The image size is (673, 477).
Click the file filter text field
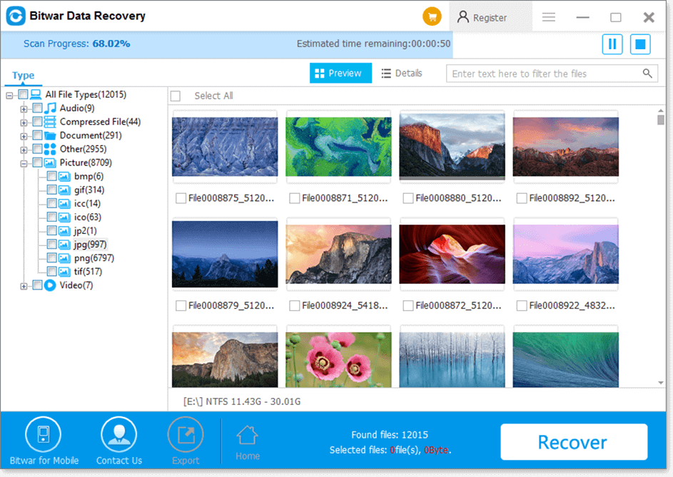pyautogui.click(x=544, y=73)
